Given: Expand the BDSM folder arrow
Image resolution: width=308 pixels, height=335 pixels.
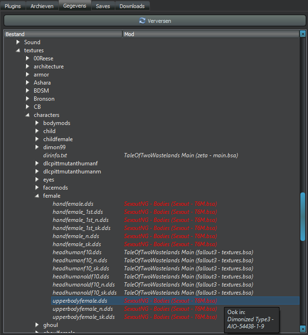Looking at the screenshot, I should pos(28,91).
